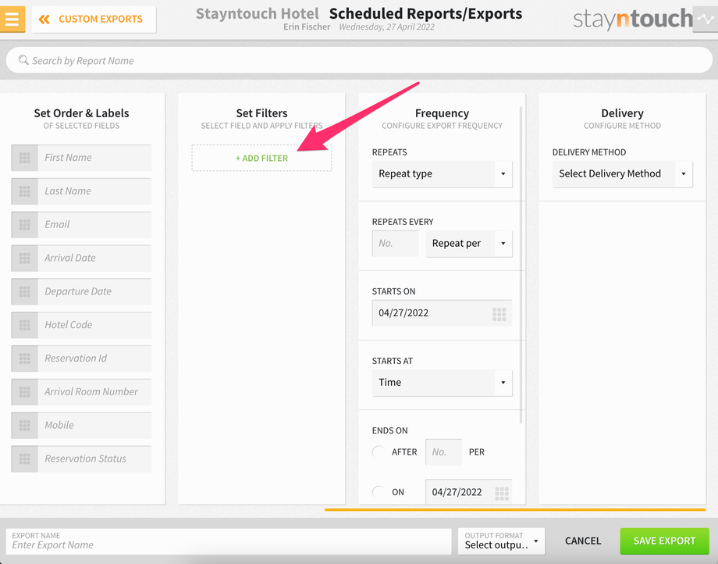Click the First Name label field

(94, 158)
